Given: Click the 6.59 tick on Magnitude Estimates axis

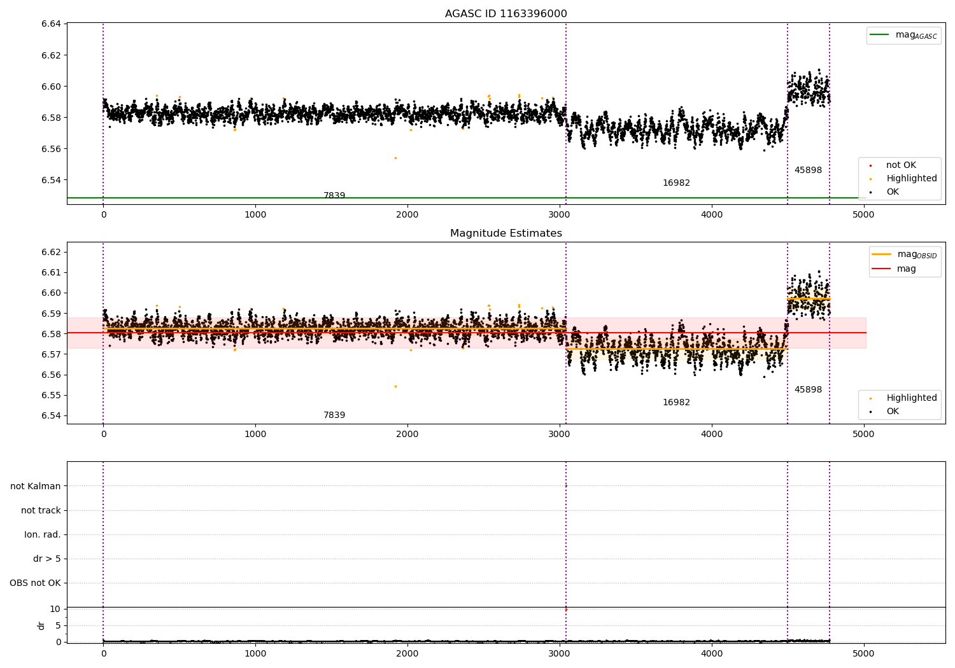Looking at the screenshot, I should click(51, 314).
